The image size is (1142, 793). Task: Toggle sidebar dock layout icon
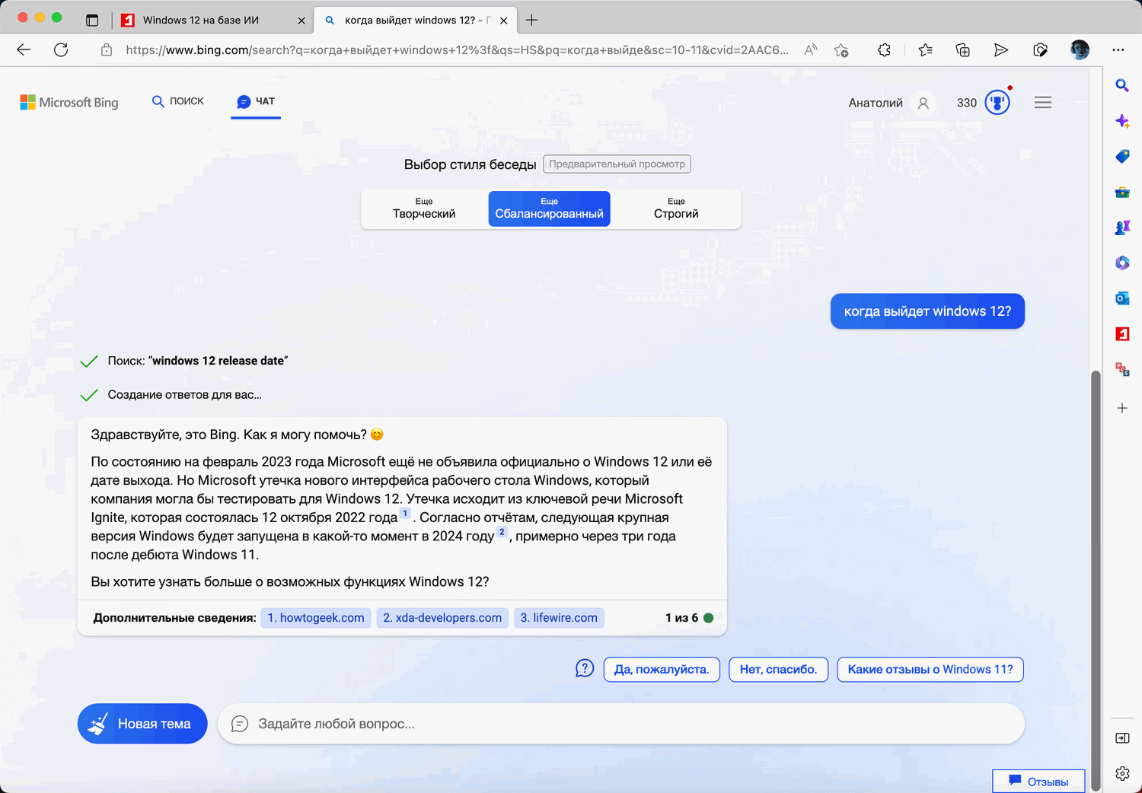click(1122, 738)
